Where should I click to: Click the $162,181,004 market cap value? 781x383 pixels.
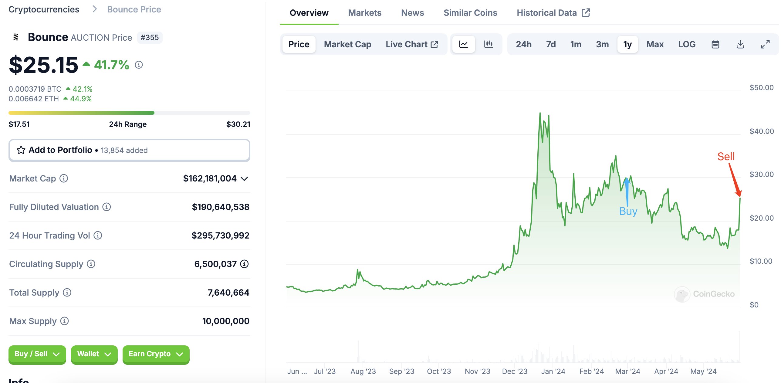210,178
